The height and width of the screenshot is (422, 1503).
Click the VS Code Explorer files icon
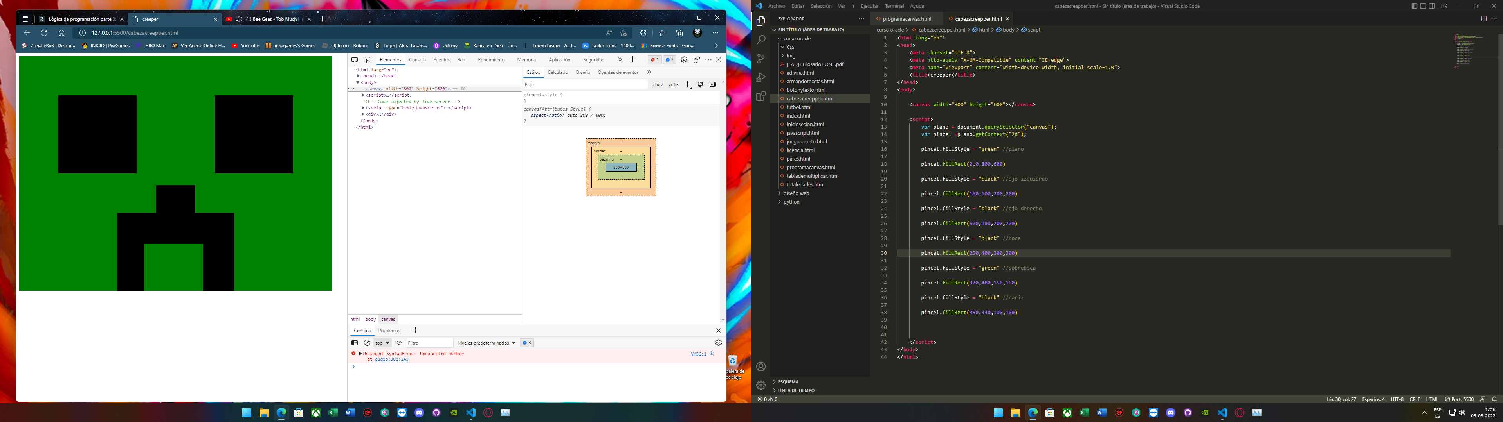tap(761, 21)
